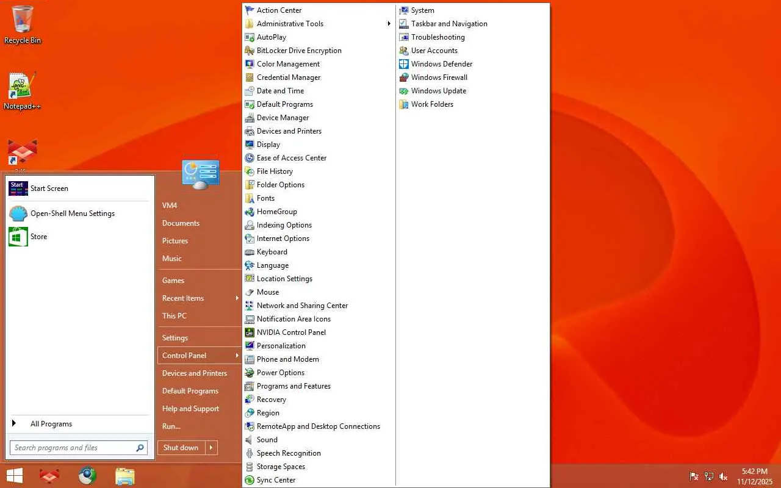781x488 pixels.
Task: Click the Color Management icon
Action: pyautogui.click(x=249, y=64)
